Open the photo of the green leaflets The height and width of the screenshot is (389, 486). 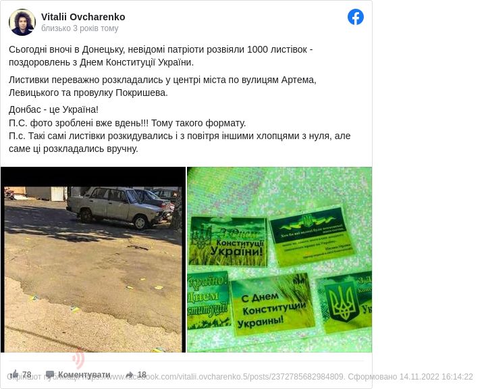[279, 259]
